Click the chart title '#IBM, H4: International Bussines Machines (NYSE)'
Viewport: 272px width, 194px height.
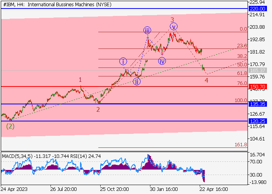(x=57, y=5)
